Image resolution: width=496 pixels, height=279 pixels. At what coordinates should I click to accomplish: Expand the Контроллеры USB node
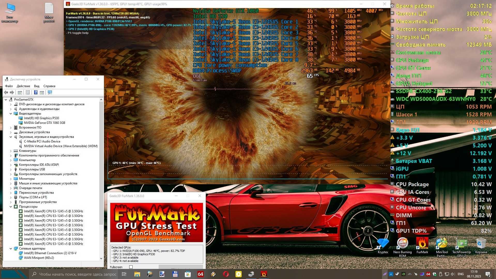[11, 169]
